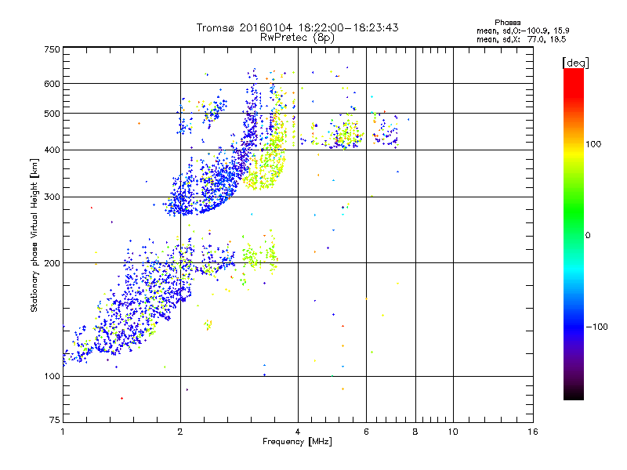Click the x-axis tick label '1'

click(63, 432)
